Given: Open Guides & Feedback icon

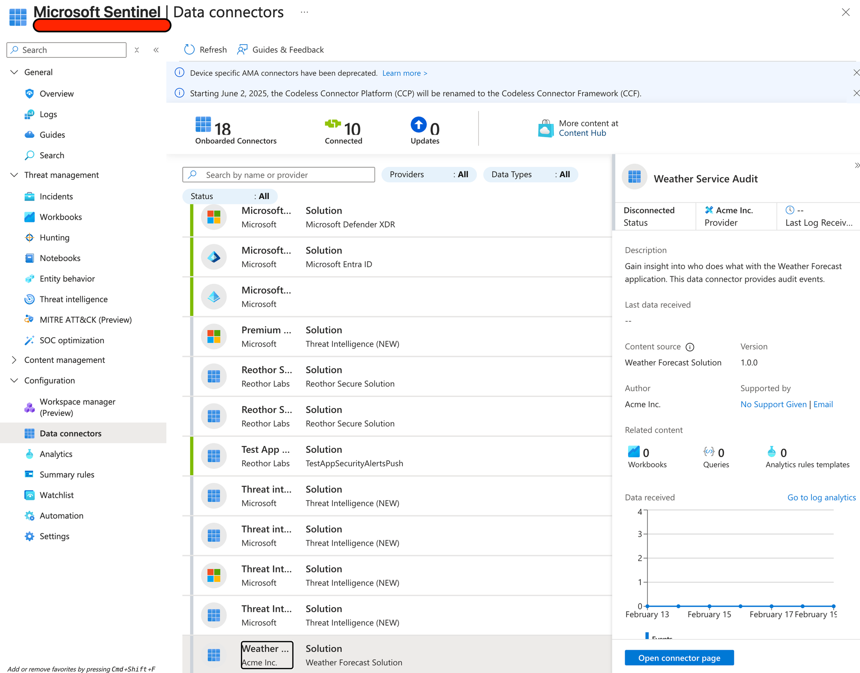Looking at the screenshot, I should coord(243,49).
